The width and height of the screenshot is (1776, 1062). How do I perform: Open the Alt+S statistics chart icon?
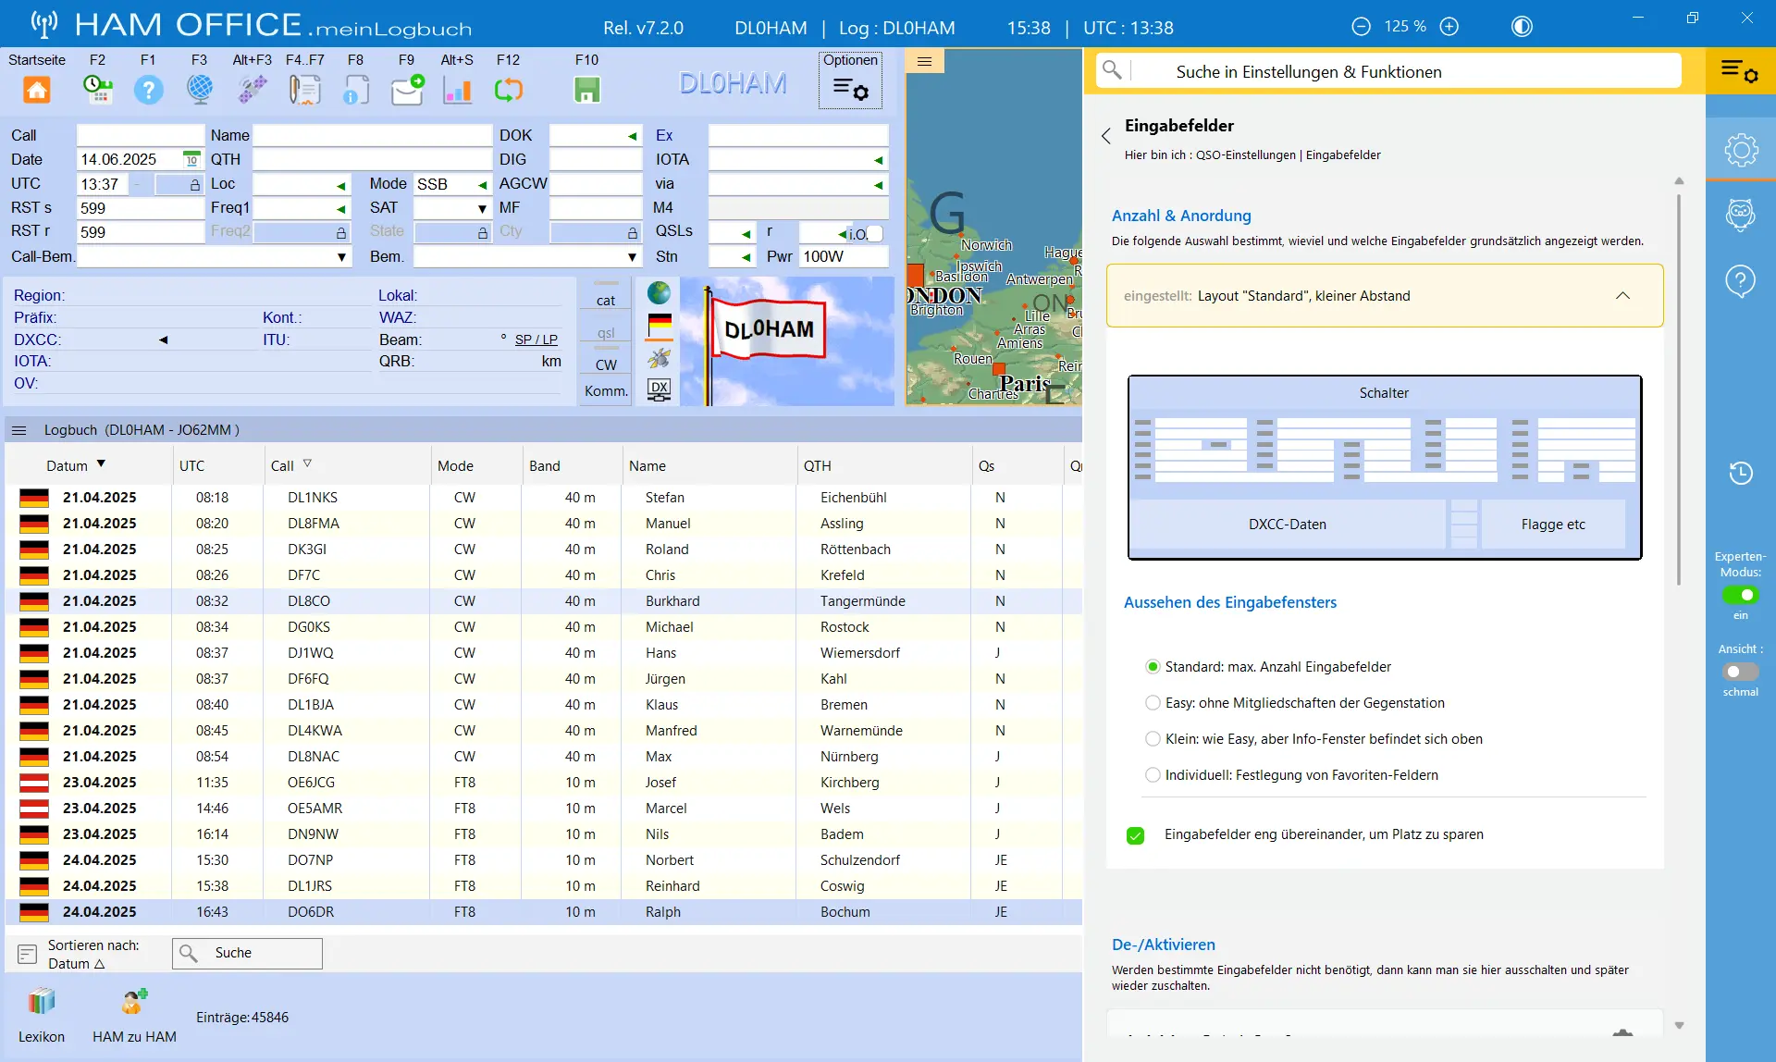click(x=457, y=90)
